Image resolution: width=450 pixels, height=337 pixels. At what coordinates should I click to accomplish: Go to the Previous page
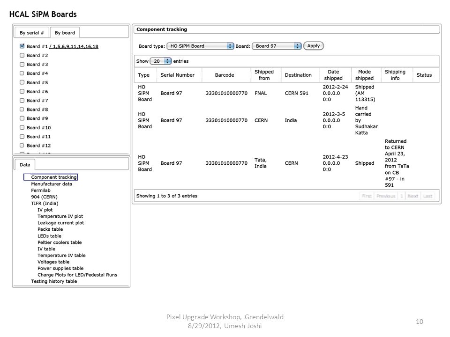coord(386,196)
